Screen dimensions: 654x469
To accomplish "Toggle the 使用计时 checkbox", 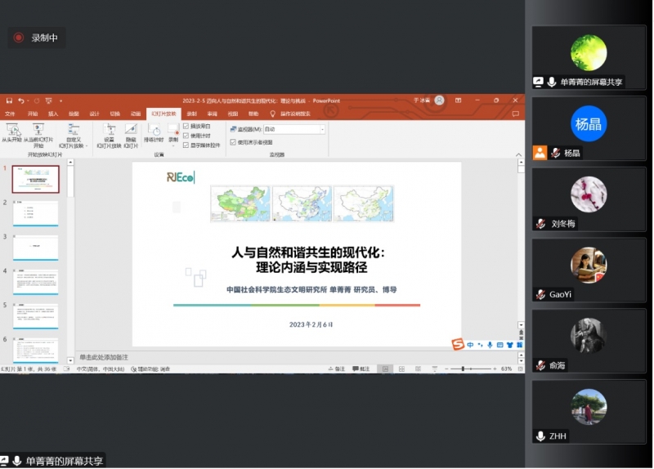I will coord(186,136).
